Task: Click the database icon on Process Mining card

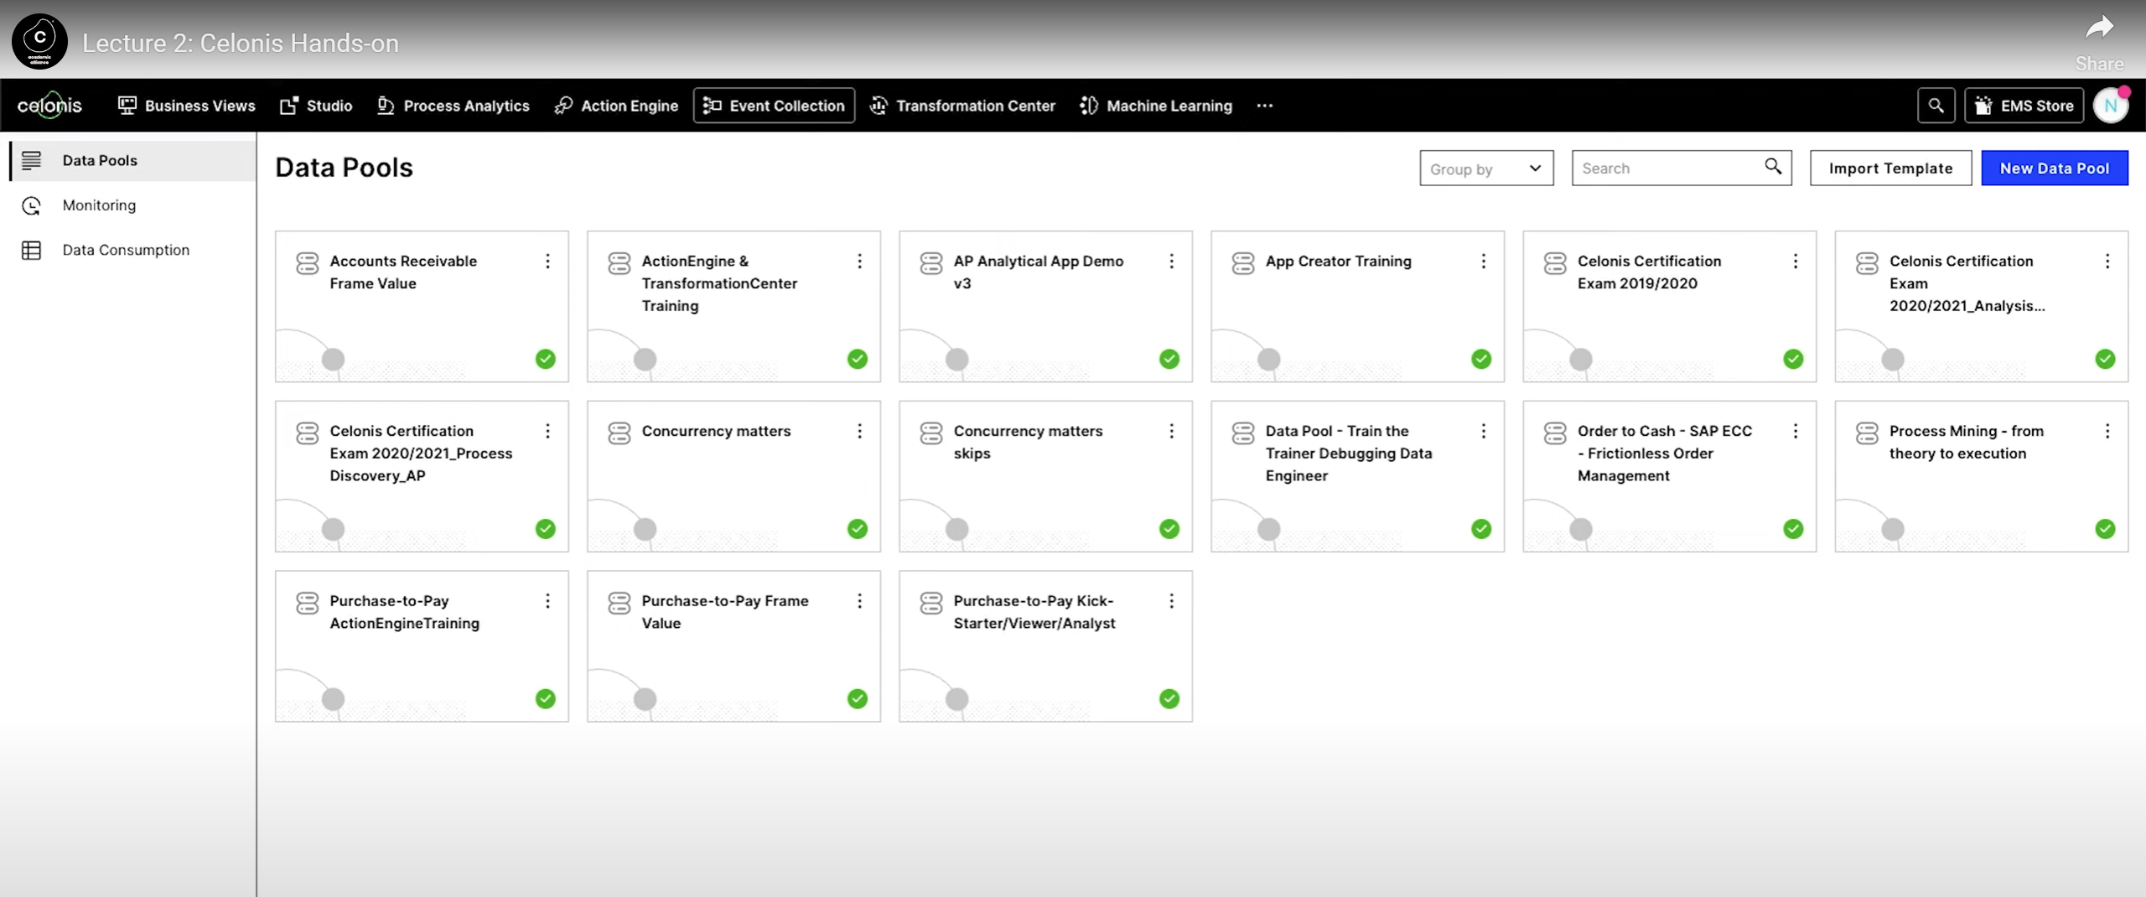Action: pos(1867,433)
